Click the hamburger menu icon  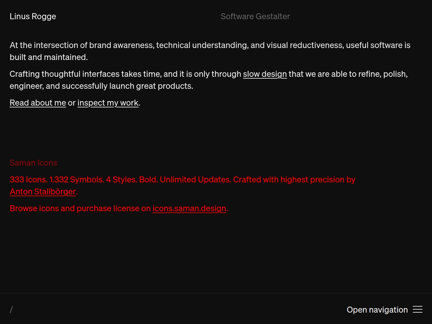[x=417, y=309]
